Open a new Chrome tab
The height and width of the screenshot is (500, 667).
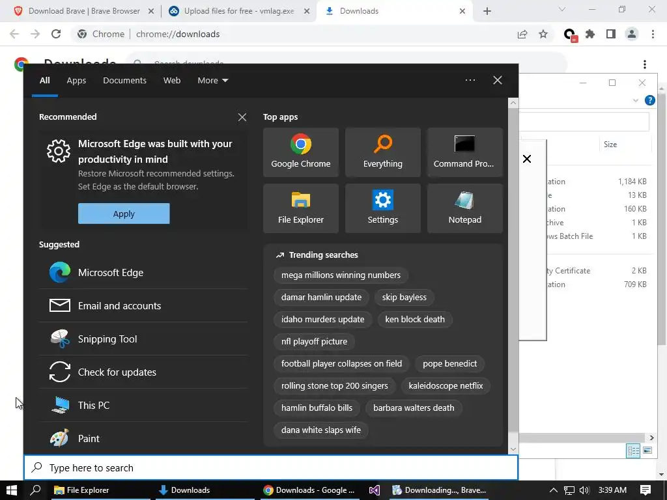coord(487,12)
